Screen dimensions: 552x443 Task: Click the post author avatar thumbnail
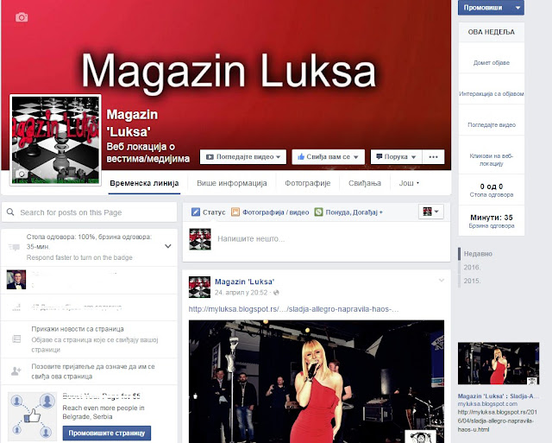199,288
